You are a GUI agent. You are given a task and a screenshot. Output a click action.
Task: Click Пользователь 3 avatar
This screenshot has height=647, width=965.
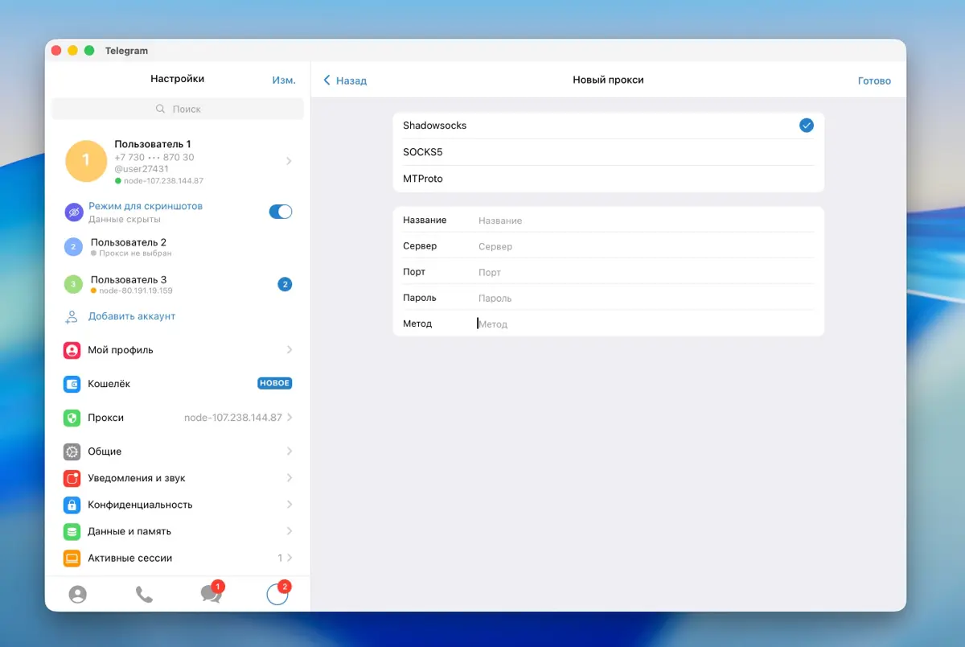click(73, 284)
